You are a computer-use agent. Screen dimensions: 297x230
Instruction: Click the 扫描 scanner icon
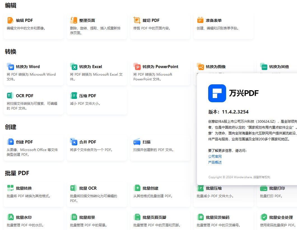click(x=137, y=142)
